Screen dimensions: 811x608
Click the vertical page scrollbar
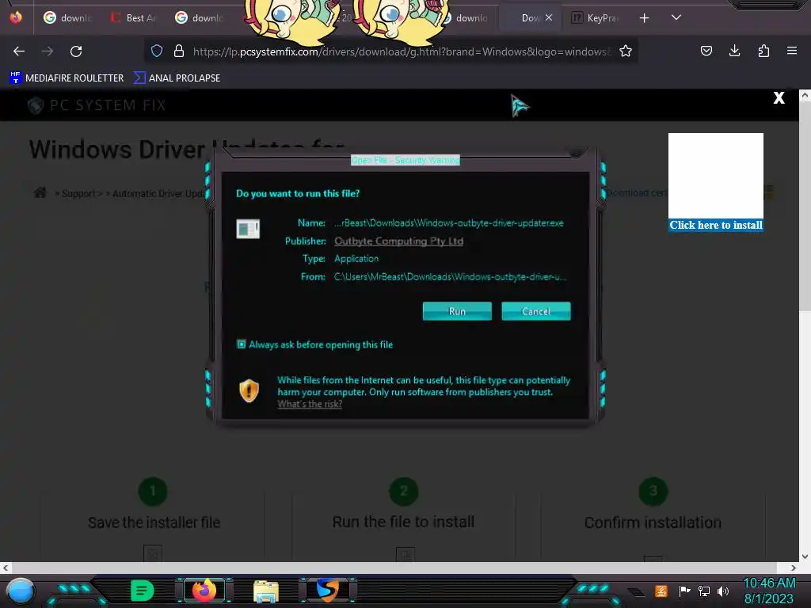805,207
